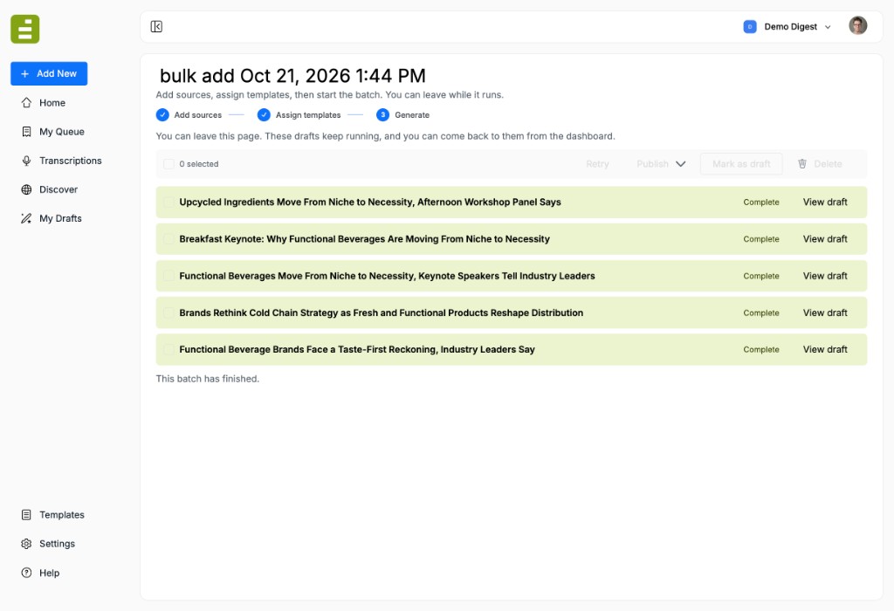Viewport: 894px width, 611px height.
Task: Collapse the sidebar panel toggle icon
Action: point(156,27)
